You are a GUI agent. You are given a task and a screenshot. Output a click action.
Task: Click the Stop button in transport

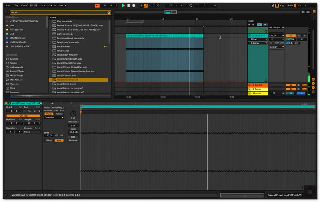point(129,6)
